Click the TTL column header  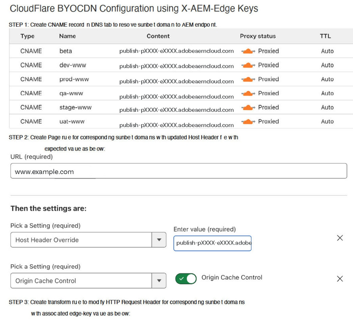coord(325,36)
